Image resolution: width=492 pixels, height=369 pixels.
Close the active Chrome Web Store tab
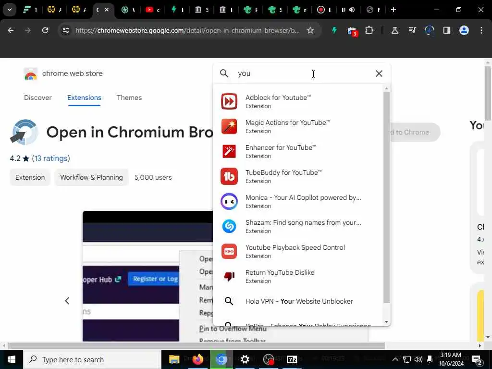tap(107, 10)
